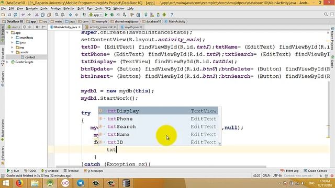The width and height of the screenshot is (335, 188).
Task: Click the UTF-8 encoding status entry
Action: (x=277, y=175)
